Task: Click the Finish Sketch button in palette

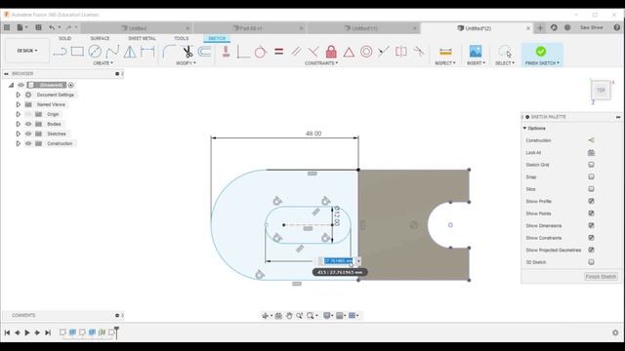Action: pos(602,277)
